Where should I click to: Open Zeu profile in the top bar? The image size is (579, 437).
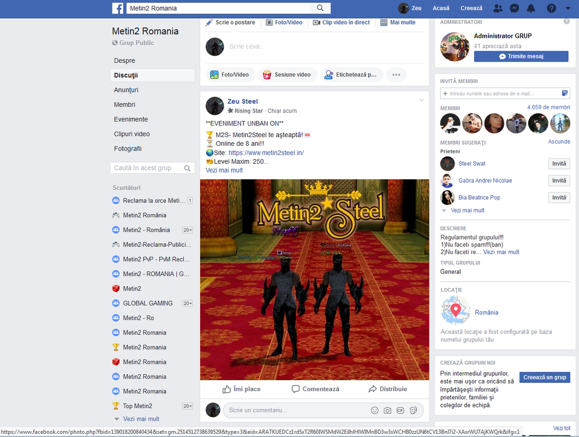[410, 8]
